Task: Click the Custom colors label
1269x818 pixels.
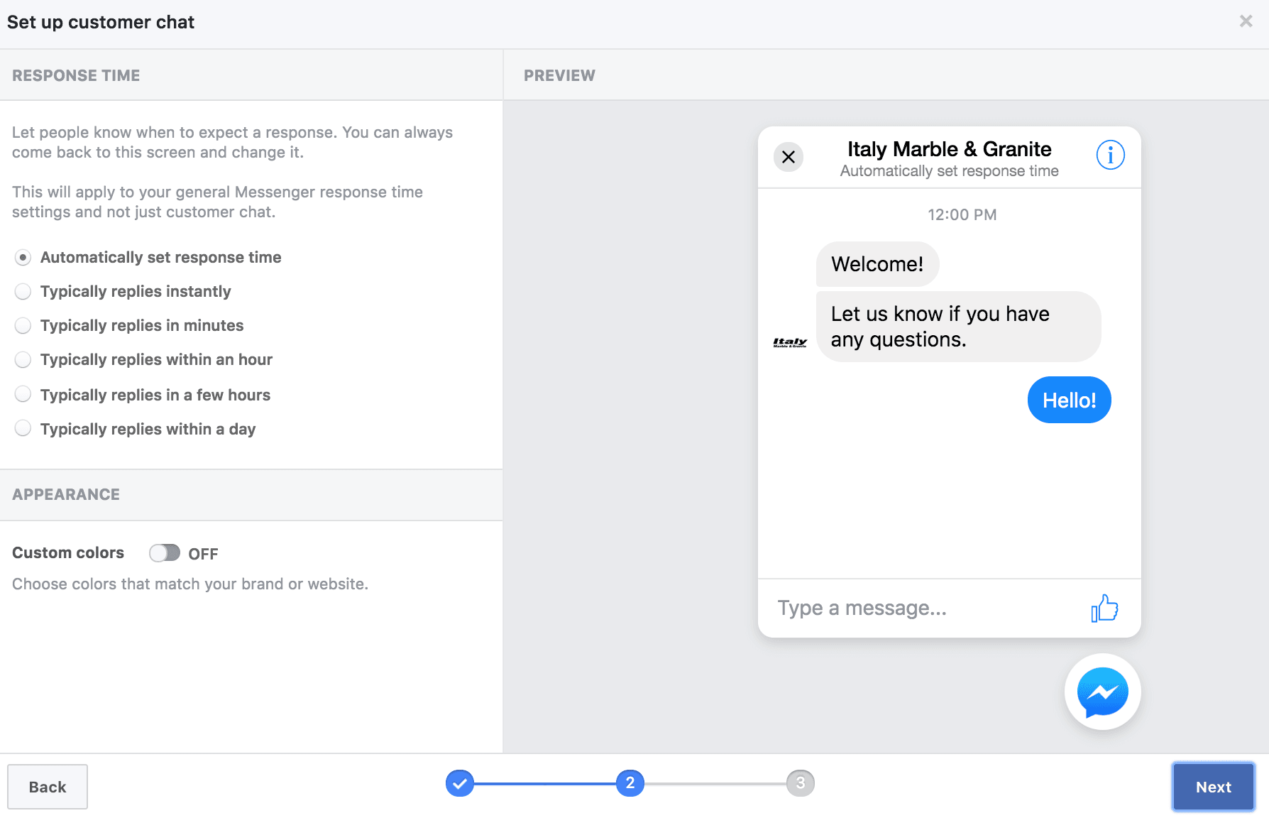Action: pos(68,552)
